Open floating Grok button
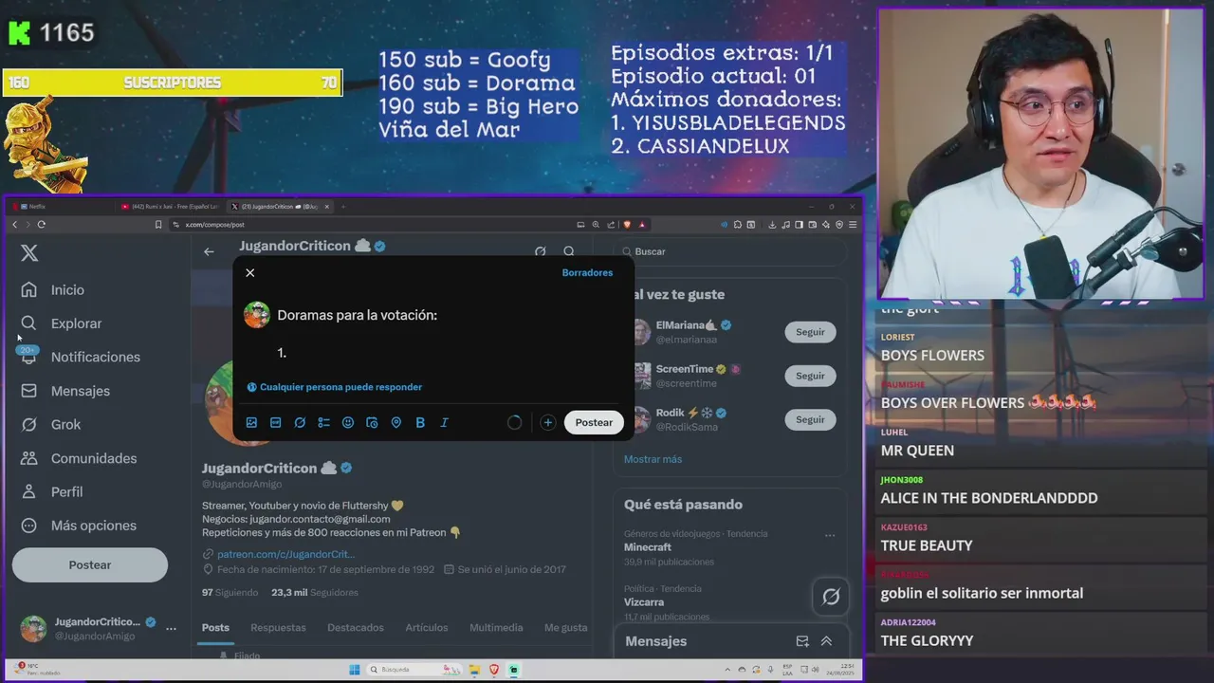 831,597
